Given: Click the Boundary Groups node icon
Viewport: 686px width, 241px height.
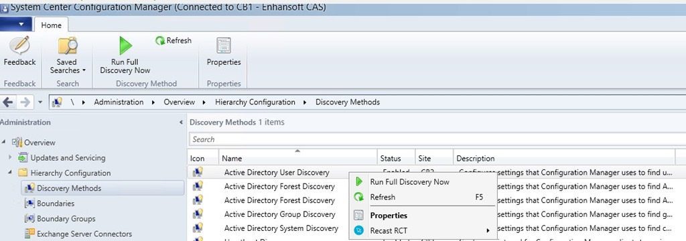Looking at the screenshot, I should 29,219.
